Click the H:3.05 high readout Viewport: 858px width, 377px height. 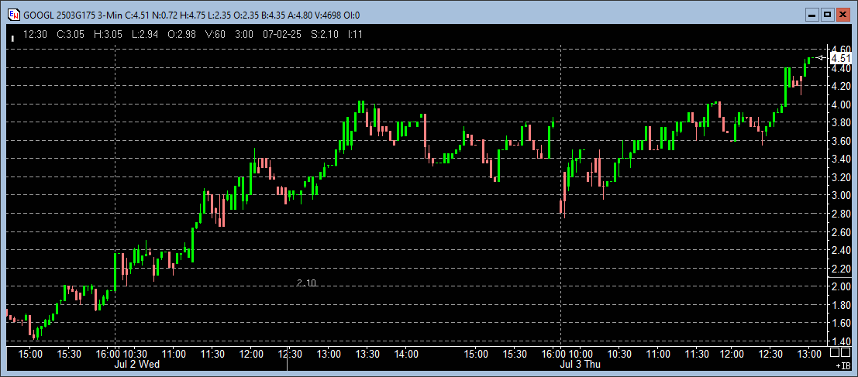point(109,34)
